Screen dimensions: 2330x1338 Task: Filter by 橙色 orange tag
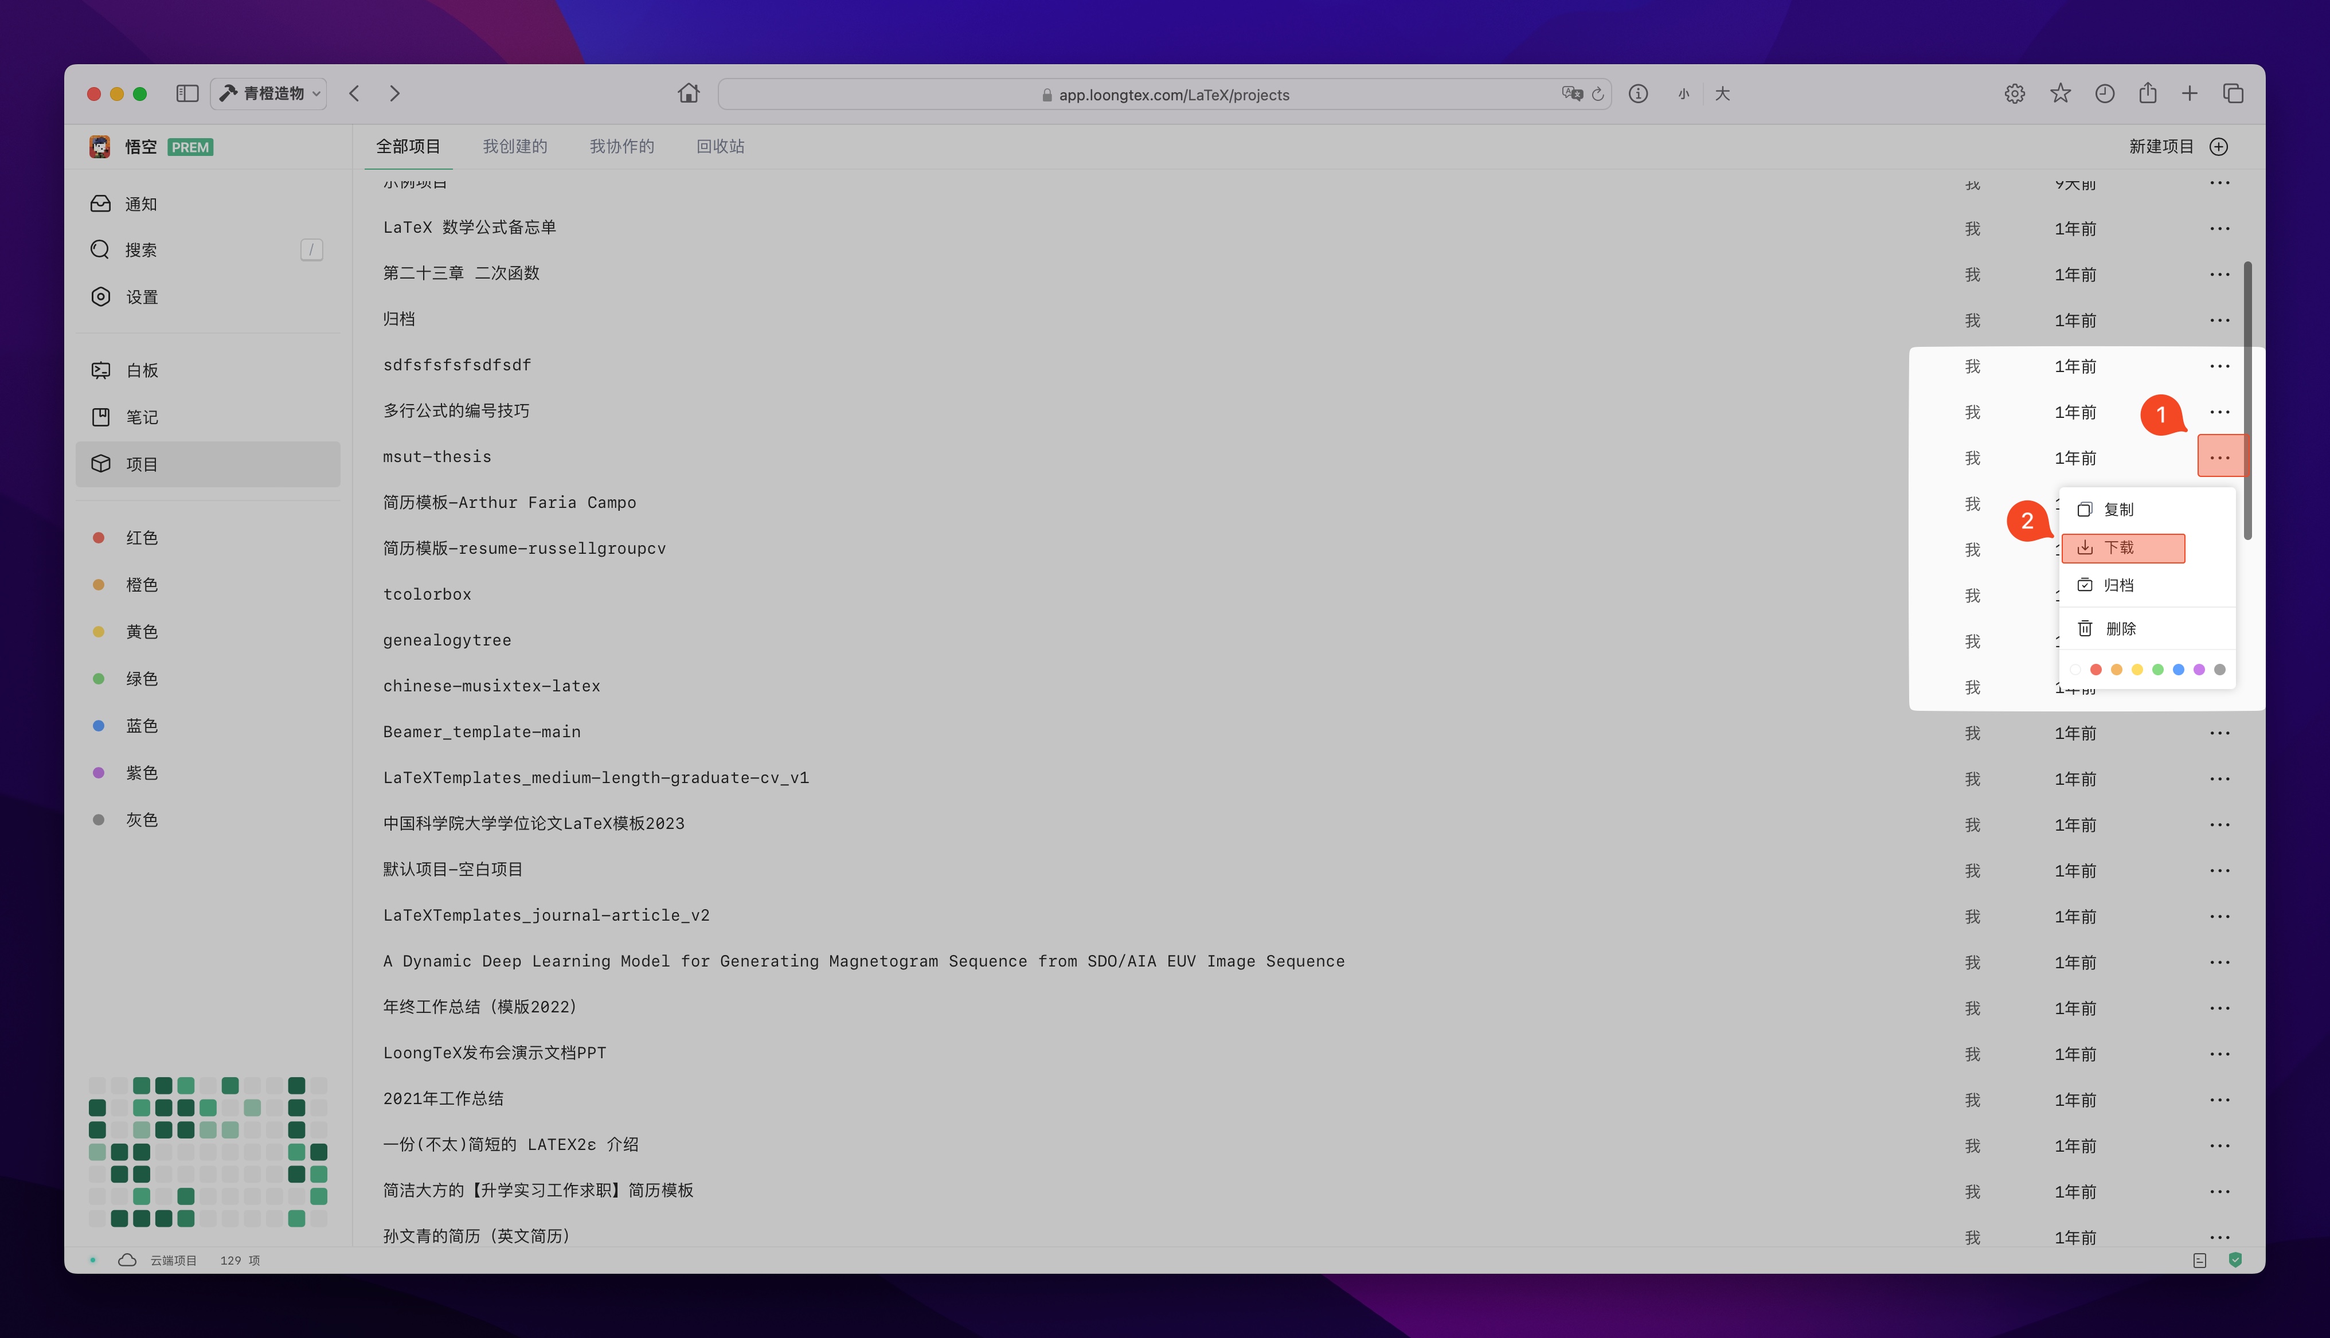pyautogui.click(x=208, y=585)
